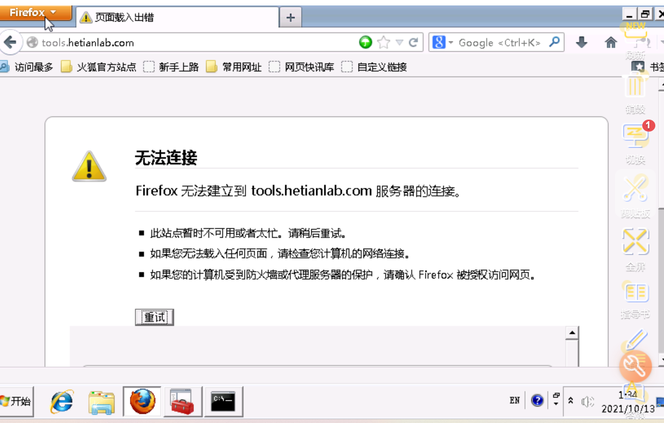
Task: Open the Firefox application menu
Action: tap(35, 13)
